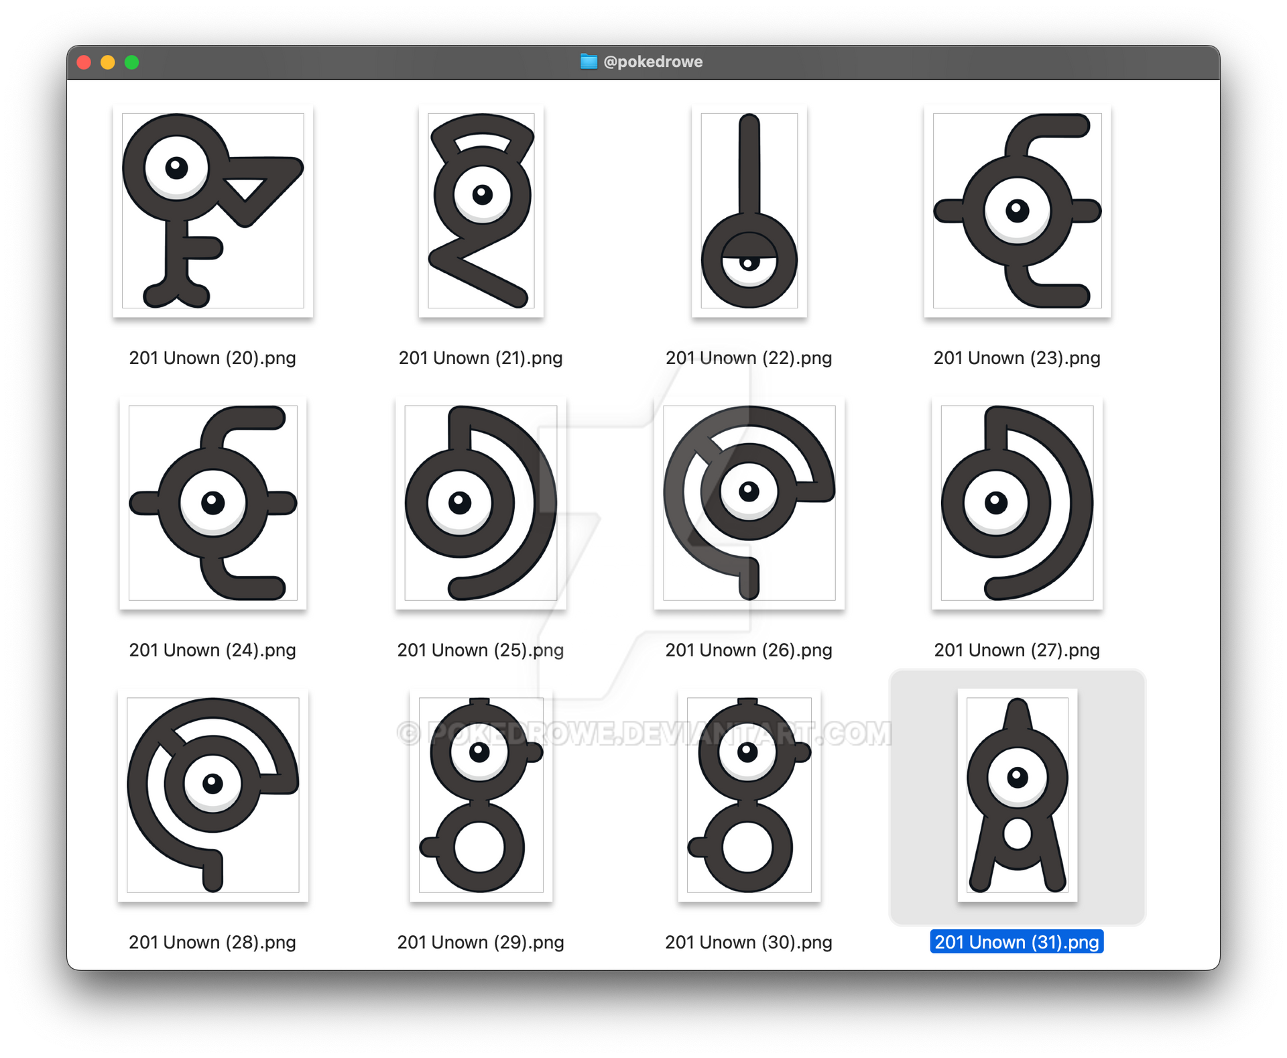Image resolution: width=1287 pixels, height=1058 pixels.
Task: Select the 201 Unown (25).png thumbnail
Action: (x=481, y=503)
